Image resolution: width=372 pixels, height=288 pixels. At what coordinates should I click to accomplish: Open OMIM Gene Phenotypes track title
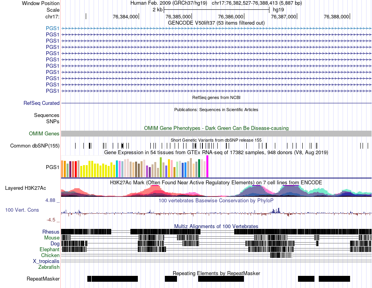(x=216, y=128)
